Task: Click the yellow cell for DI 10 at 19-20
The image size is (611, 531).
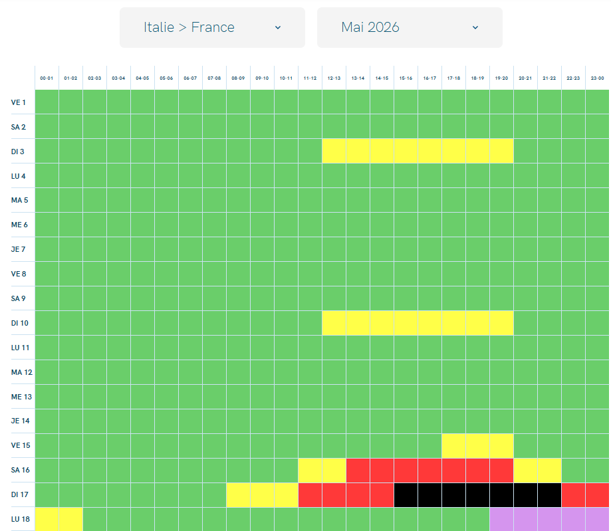Action: point(501,323)
